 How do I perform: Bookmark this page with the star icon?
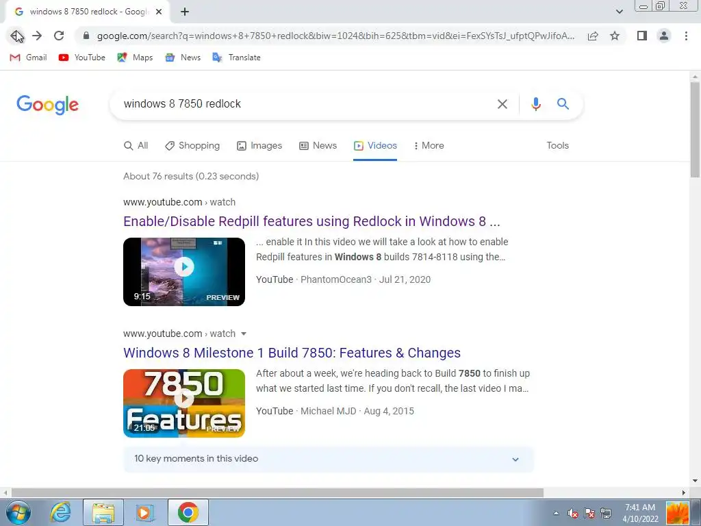pyautogui.click(x=615, y=36)
